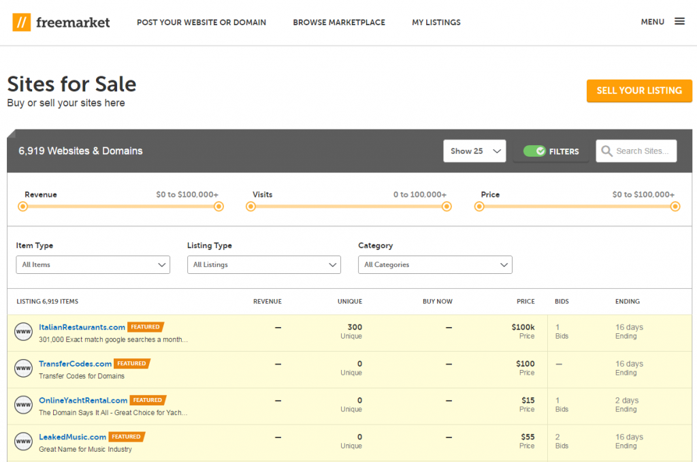This screenshot has width=697, height=462.
Task: Sort by the UNIQUE column header
Action: [x=350, y=301]
